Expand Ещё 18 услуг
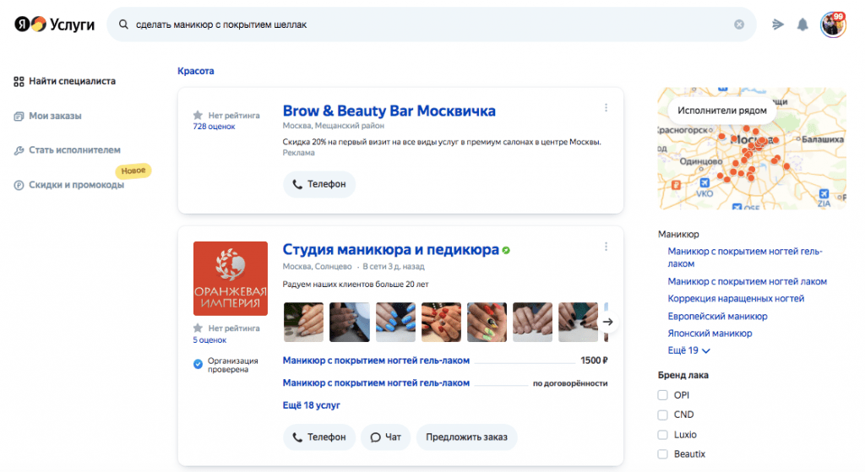Screen dimensions: 865x472 tap(311, 405)
